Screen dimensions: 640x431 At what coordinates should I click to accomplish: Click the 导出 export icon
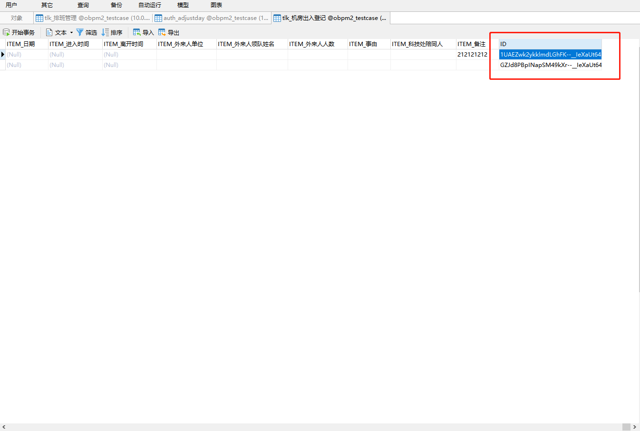point(162,32)
